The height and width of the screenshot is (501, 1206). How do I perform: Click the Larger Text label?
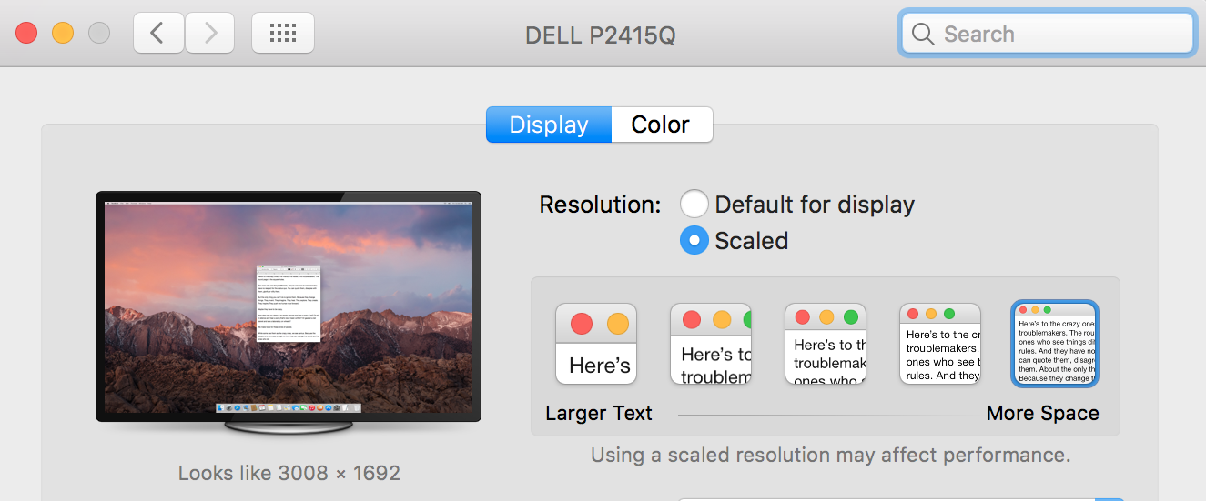click(x=598, y=414)
